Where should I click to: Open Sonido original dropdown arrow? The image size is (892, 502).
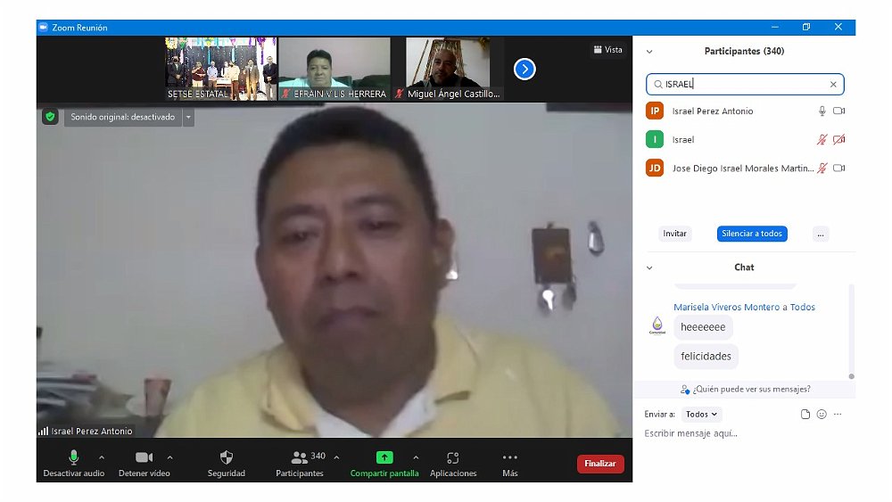click(188, 117)
